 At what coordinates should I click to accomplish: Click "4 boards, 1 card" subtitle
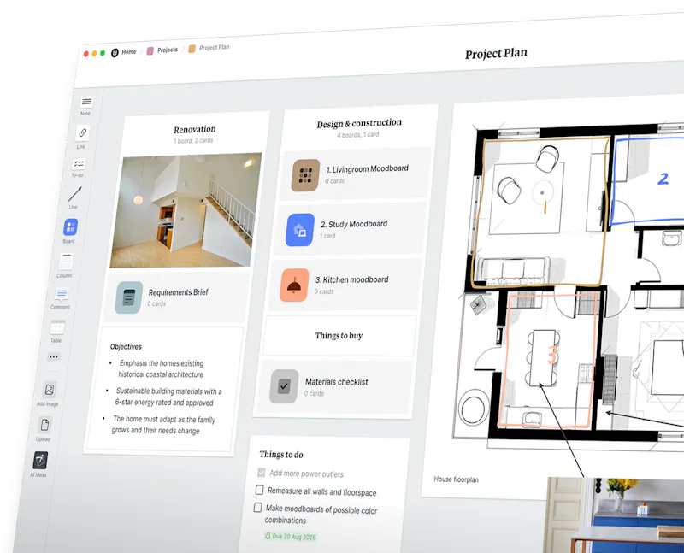(x=357, y=135)
